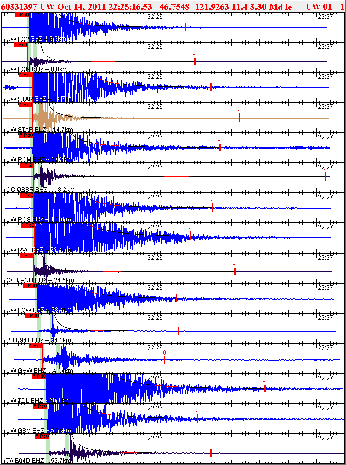Select the Pc0 pick flag on STAR EHZ trace
346x465 pixels.
(x=26, y=75)
